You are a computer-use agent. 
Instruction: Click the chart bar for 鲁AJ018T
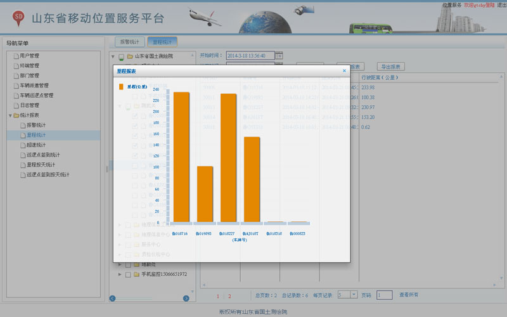click(x=252, y=179)
